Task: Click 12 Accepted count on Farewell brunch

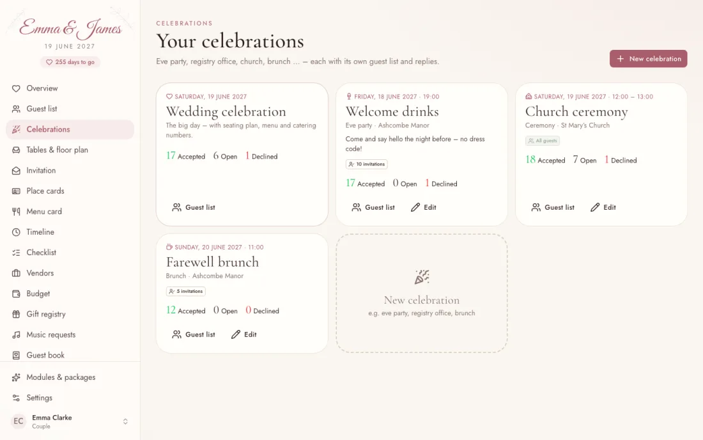Action: point(185,310)
